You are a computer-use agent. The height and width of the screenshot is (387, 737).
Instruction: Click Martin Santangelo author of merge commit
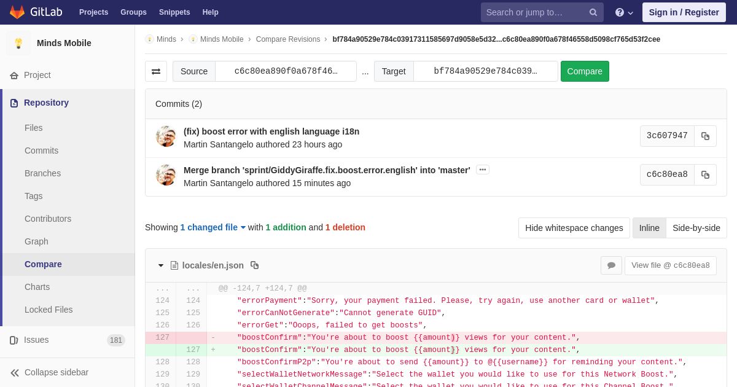(218, 183)
